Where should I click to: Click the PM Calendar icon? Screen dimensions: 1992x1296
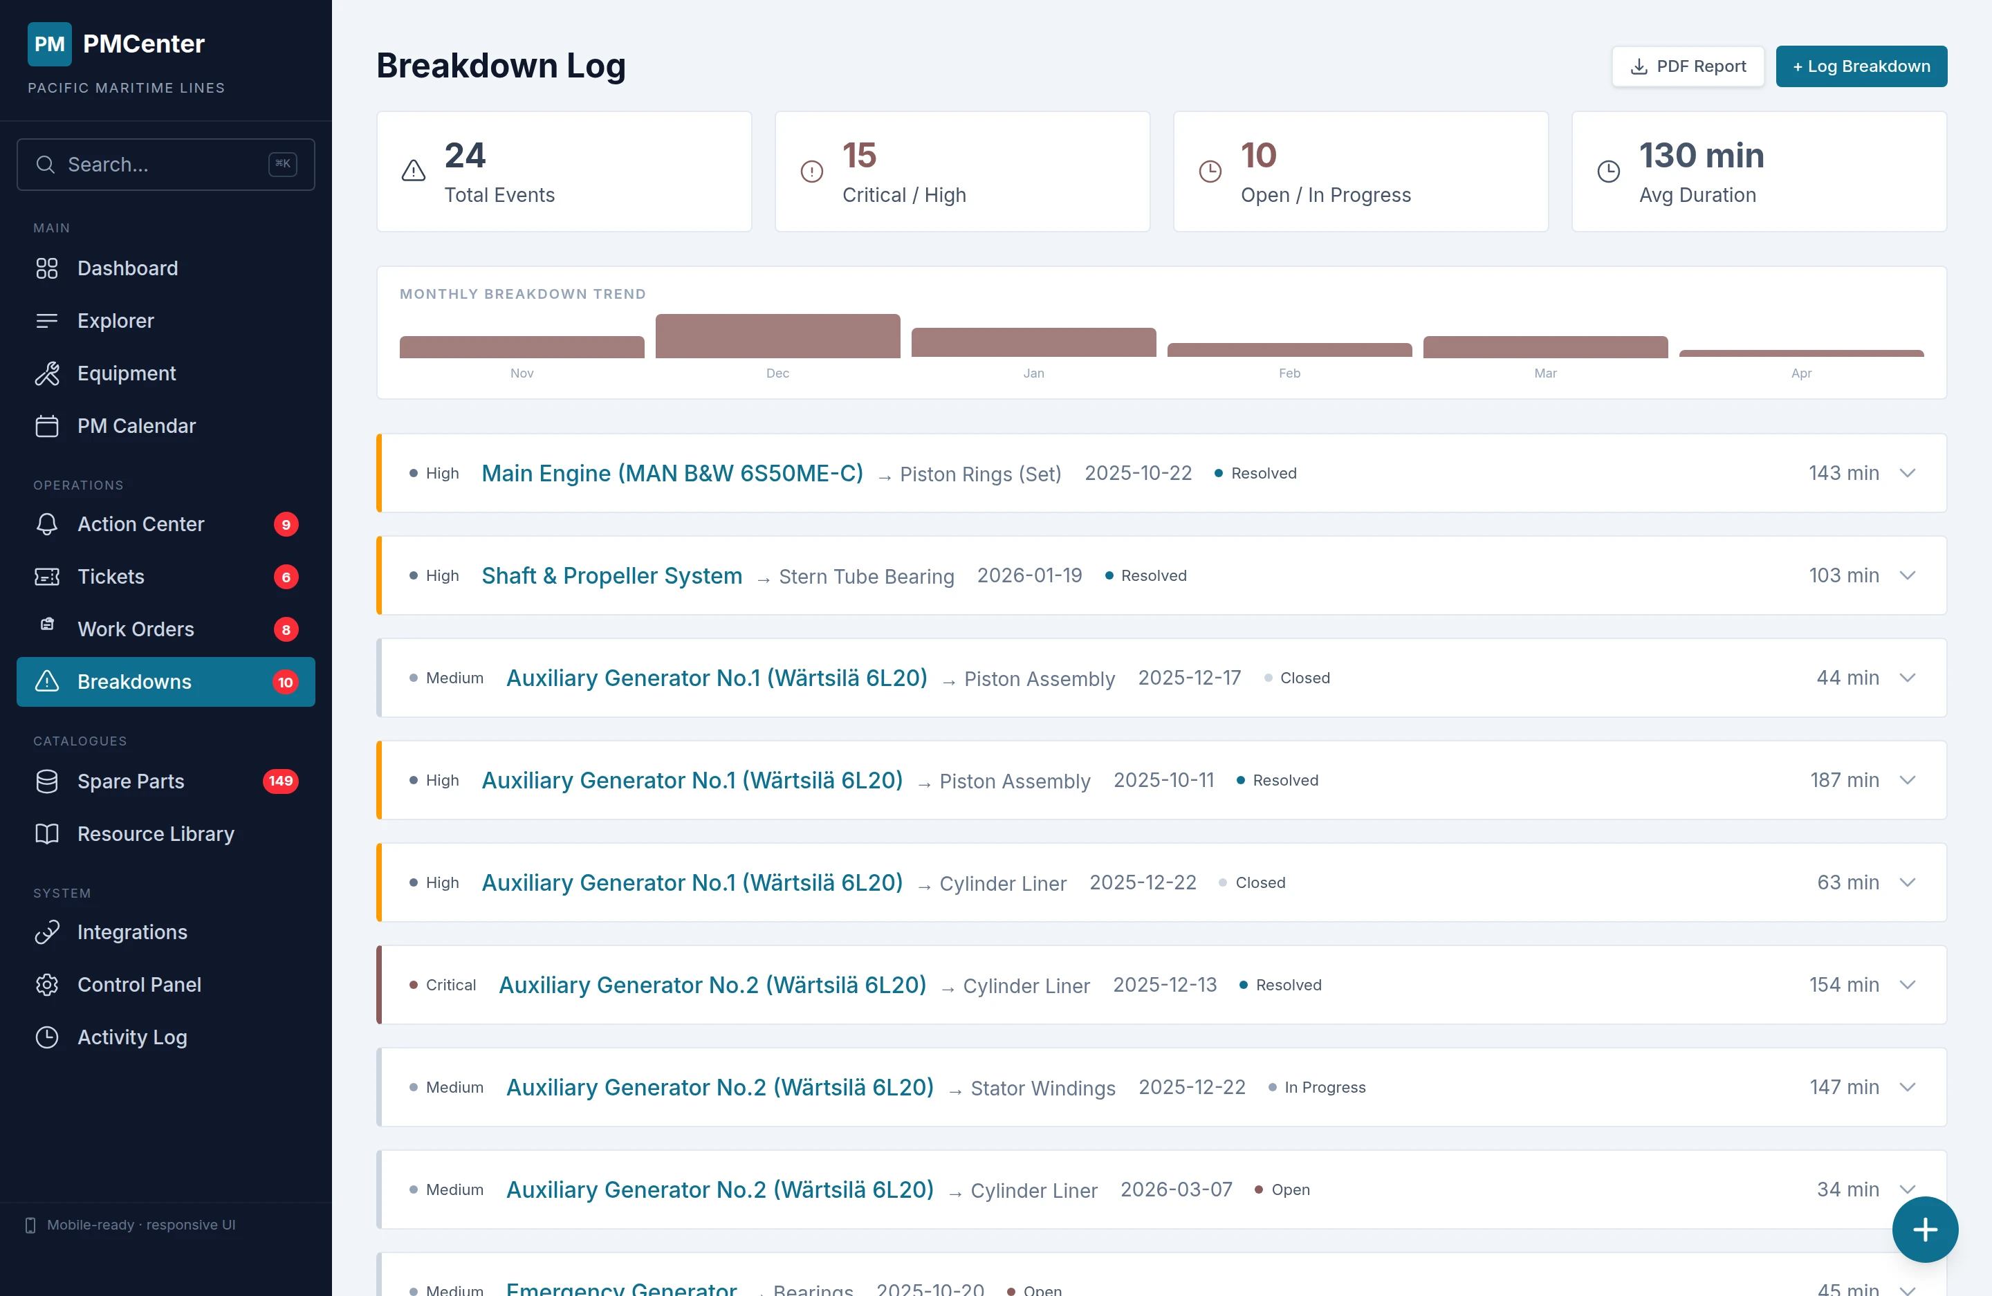pyautogui.click(x=47, y=426)
